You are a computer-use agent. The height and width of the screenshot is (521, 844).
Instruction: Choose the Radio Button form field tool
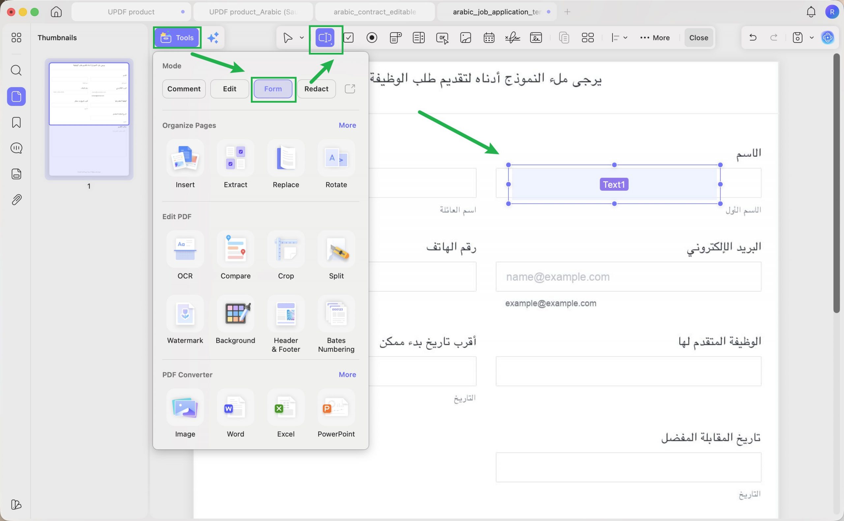(372, 38)
